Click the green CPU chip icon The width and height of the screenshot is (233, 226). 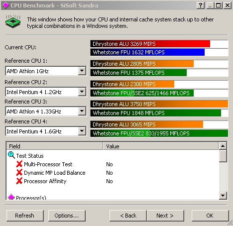coord(13,21)
